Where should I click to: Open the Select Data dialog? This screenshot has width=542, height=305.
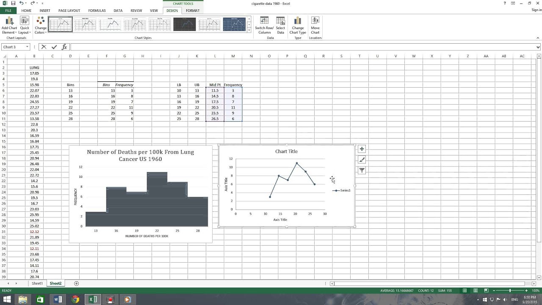[280, 25]
